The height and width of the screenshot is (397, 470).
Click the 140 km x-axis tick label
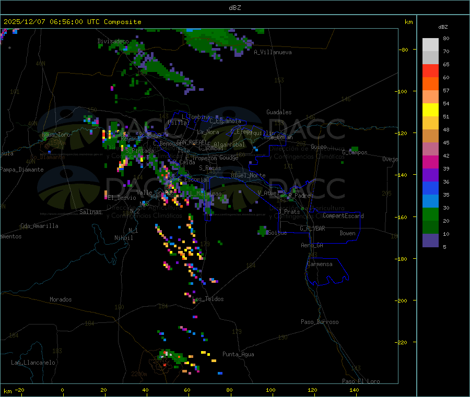[x=354, y=390]
